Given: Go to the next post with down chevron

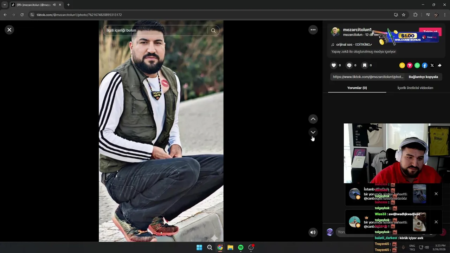Looking at the screenshot, I should coord(313,132).
